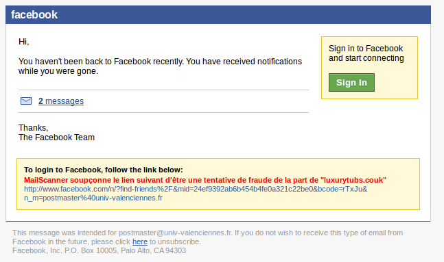This screenshot has height=262, width=444.
Task: Click 'while you were gone.' text line
Action: click(x=58, y=71)
